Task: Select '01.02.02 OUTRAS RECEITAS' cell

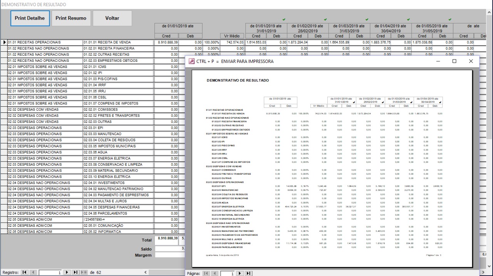Action: point(118,55)
